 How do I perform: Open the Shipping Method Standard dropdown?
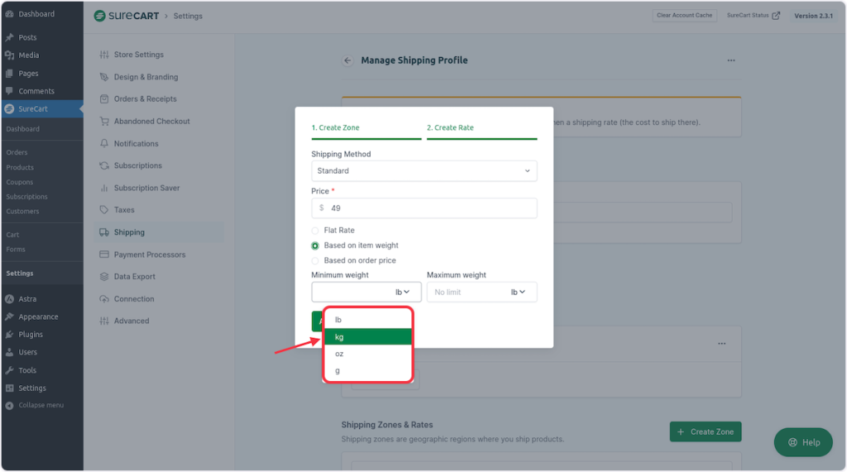424,170
